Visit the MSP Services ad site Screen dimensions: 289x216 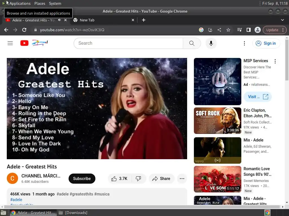tap(258, 97)
